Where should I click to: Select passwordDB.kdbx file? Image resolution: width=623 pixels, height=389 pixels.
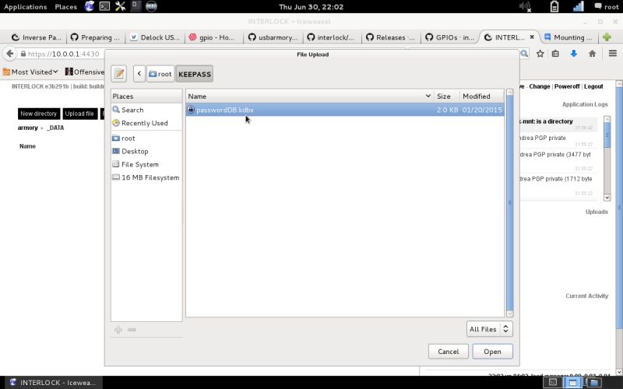pos(345,110)
